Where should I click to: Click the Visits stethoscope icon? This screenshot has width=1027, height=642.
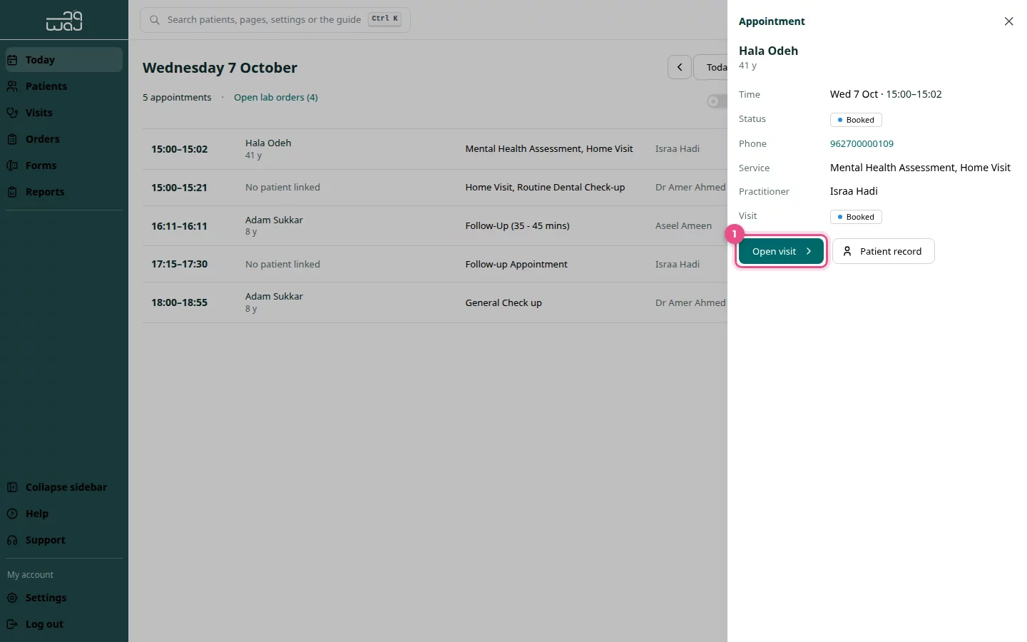[x=12, y=113]
